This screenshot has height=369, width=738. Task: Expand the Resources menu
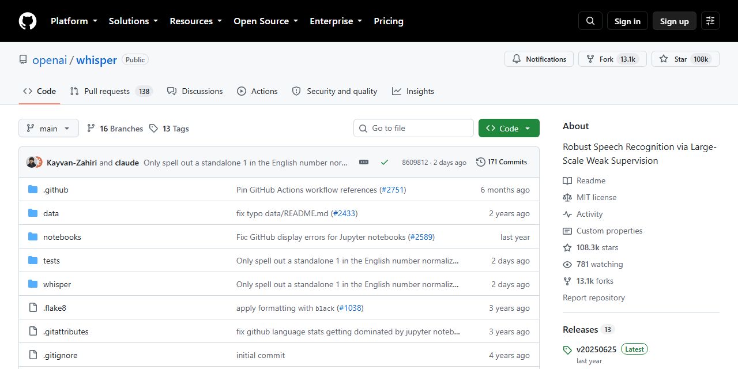coord(195,21)
